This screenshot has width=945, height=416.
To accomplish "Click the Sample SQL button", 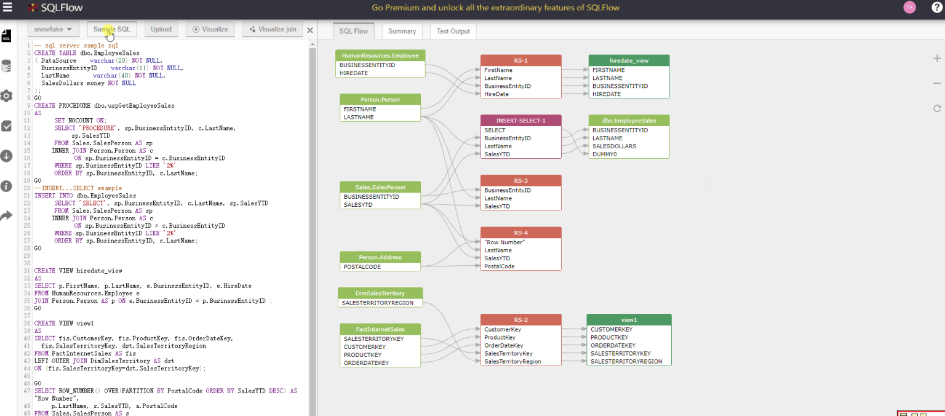I will [111, 29].
